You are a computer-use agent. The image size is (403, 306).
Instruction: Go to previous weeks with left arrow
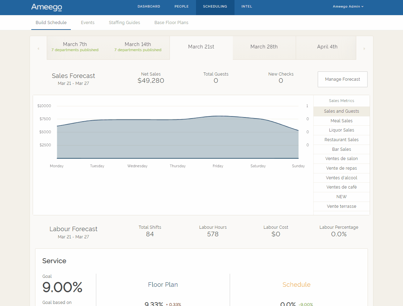coord(38,48)
